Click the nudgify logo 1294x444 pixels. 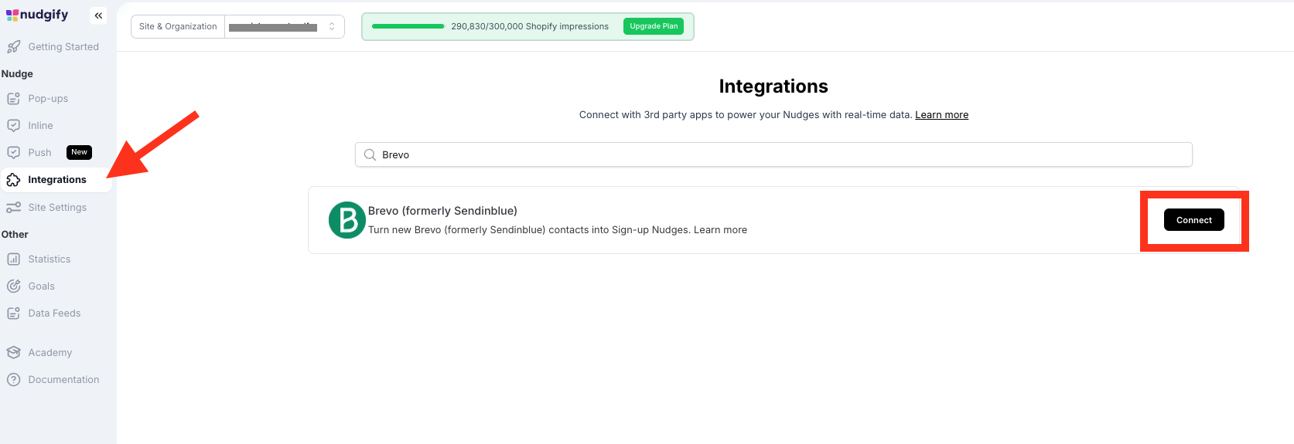point(37,15)
